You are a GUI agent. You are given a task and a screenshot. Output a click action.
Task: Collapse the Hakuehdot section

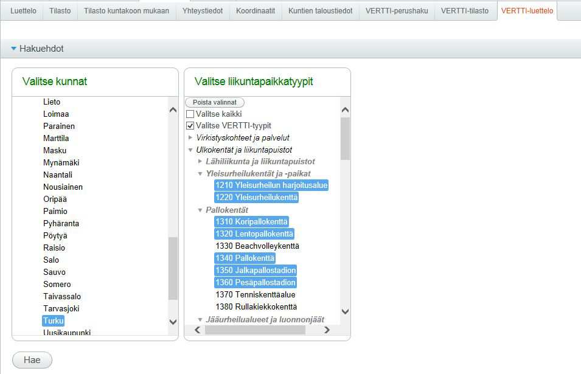click(14, 49)
